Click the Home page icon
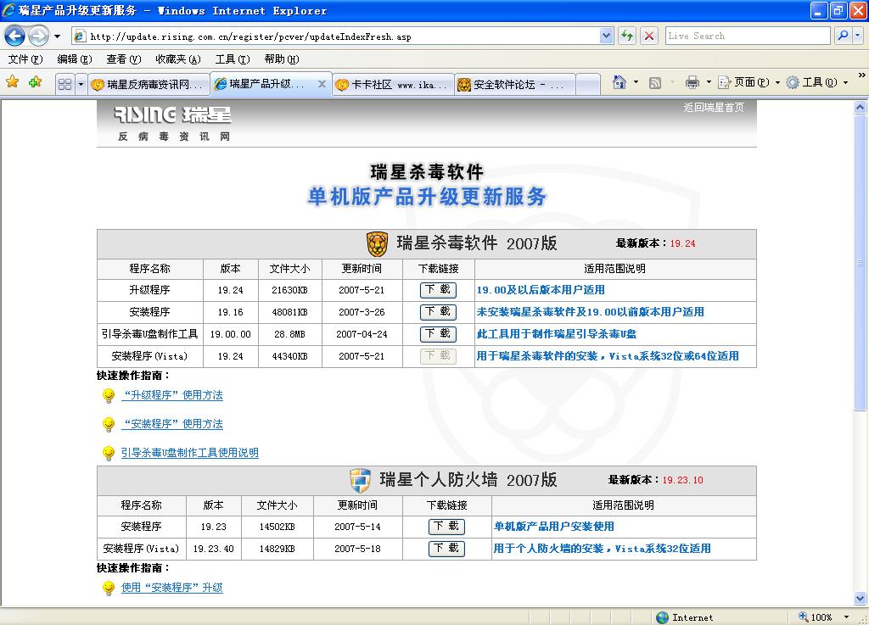869x625 pixels. click(x=620, y=82)
